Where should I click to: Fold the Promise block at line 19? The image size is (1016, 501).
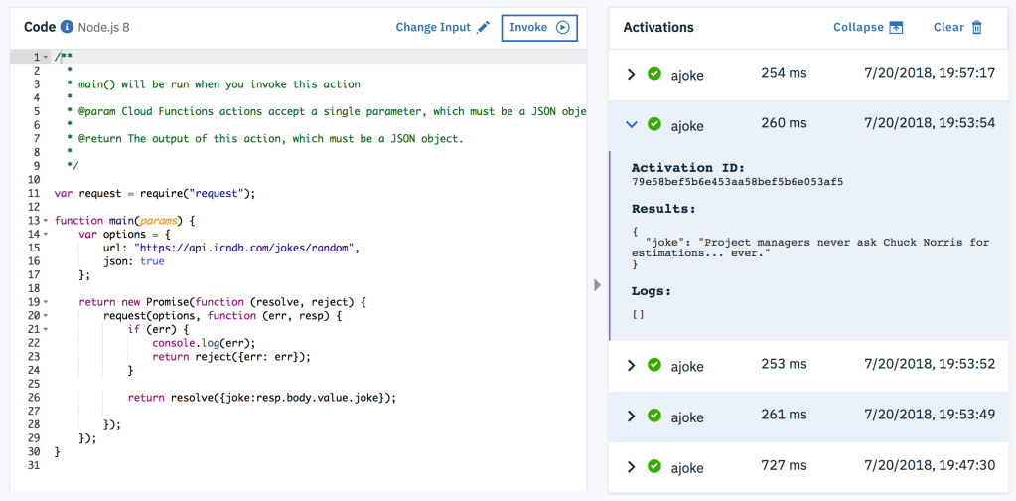[46, 301]
